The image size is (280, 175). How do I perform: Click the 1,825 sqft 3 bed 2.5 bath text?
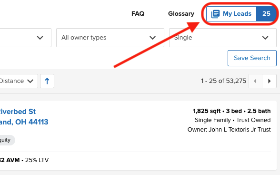point(231,111)
